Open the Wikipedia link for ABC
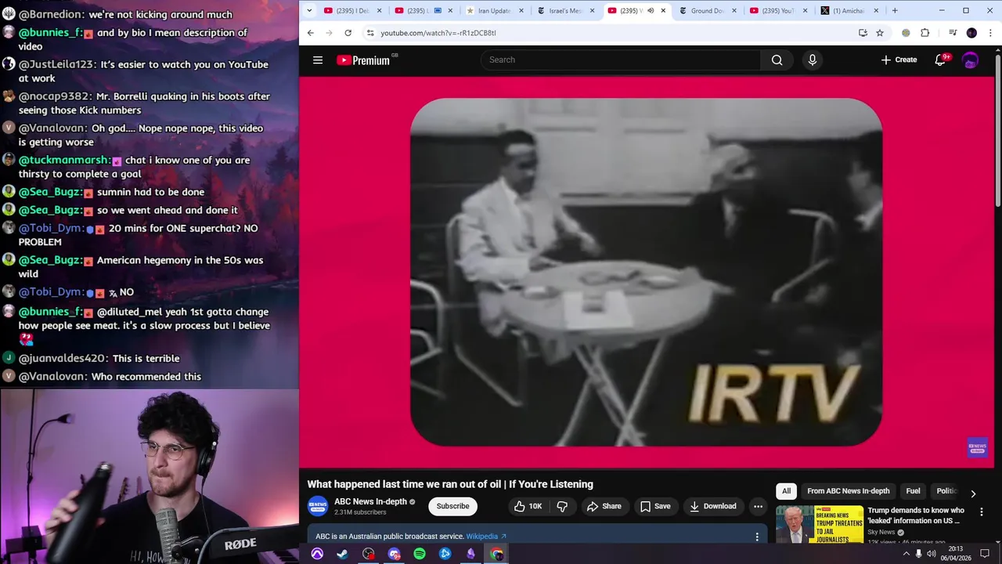The height and width of the screenshot is (564, 1002). pyautogui.click(x=486, y=537)
